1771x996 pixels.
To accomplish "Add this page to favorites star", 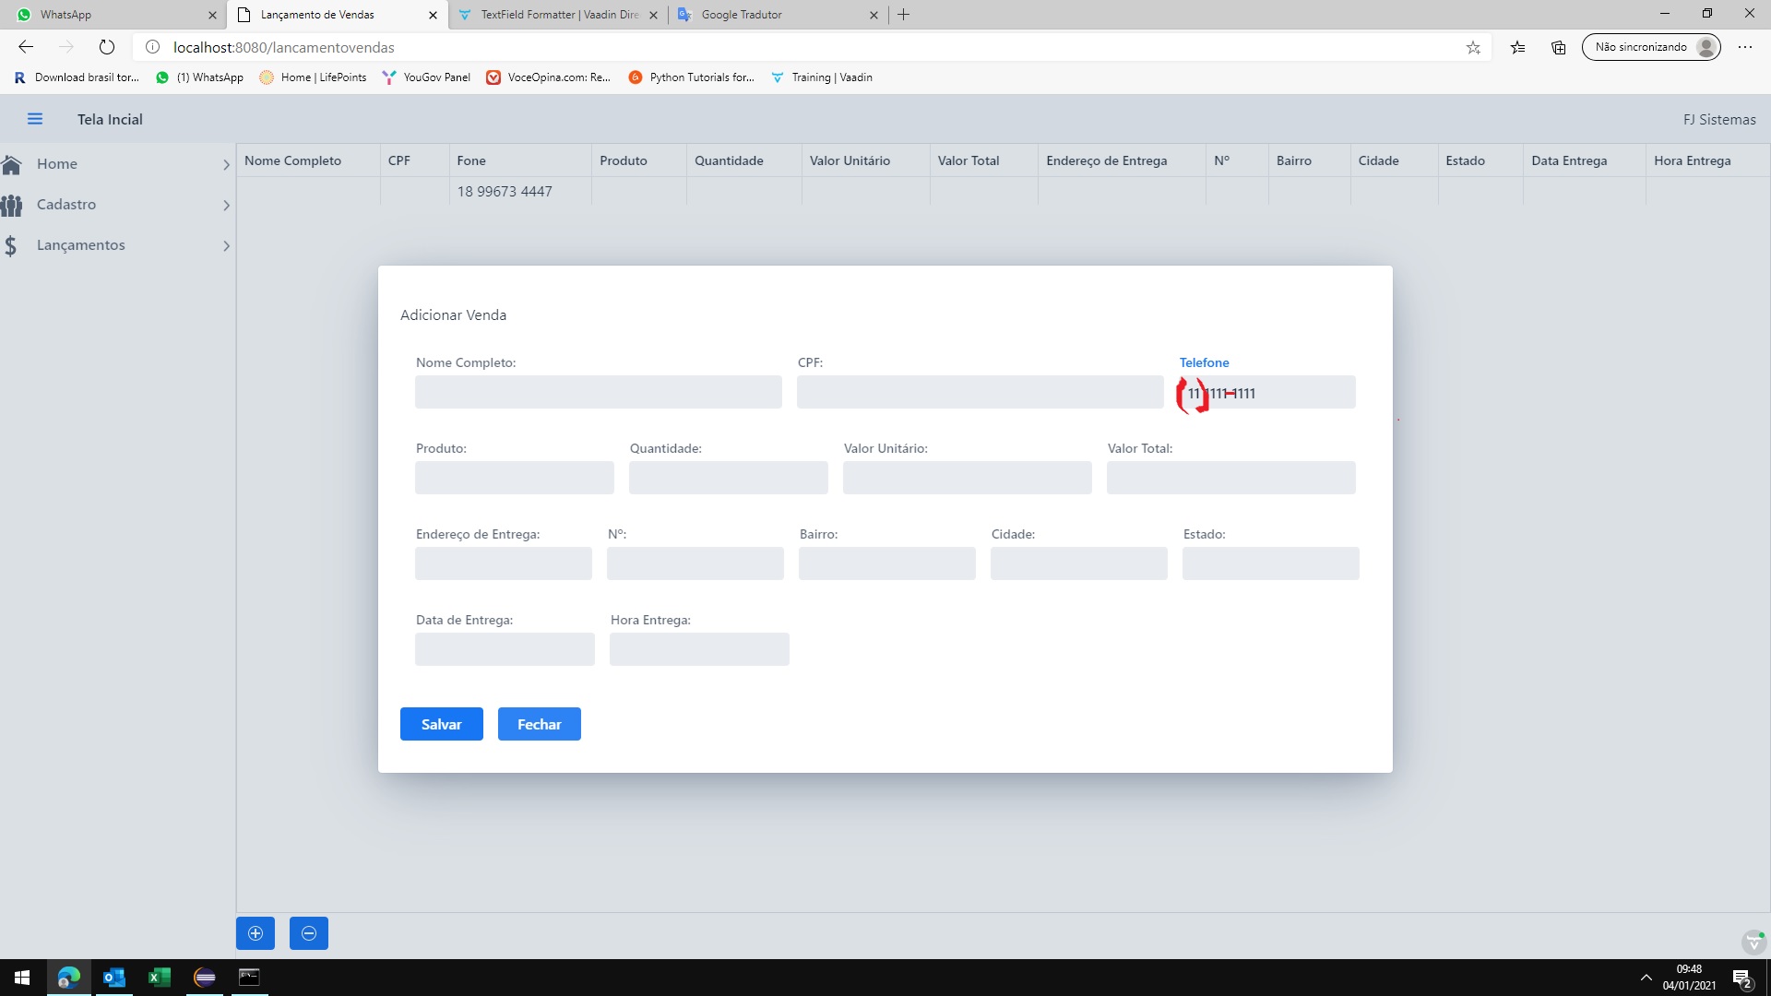I will tap(1473, 47).
